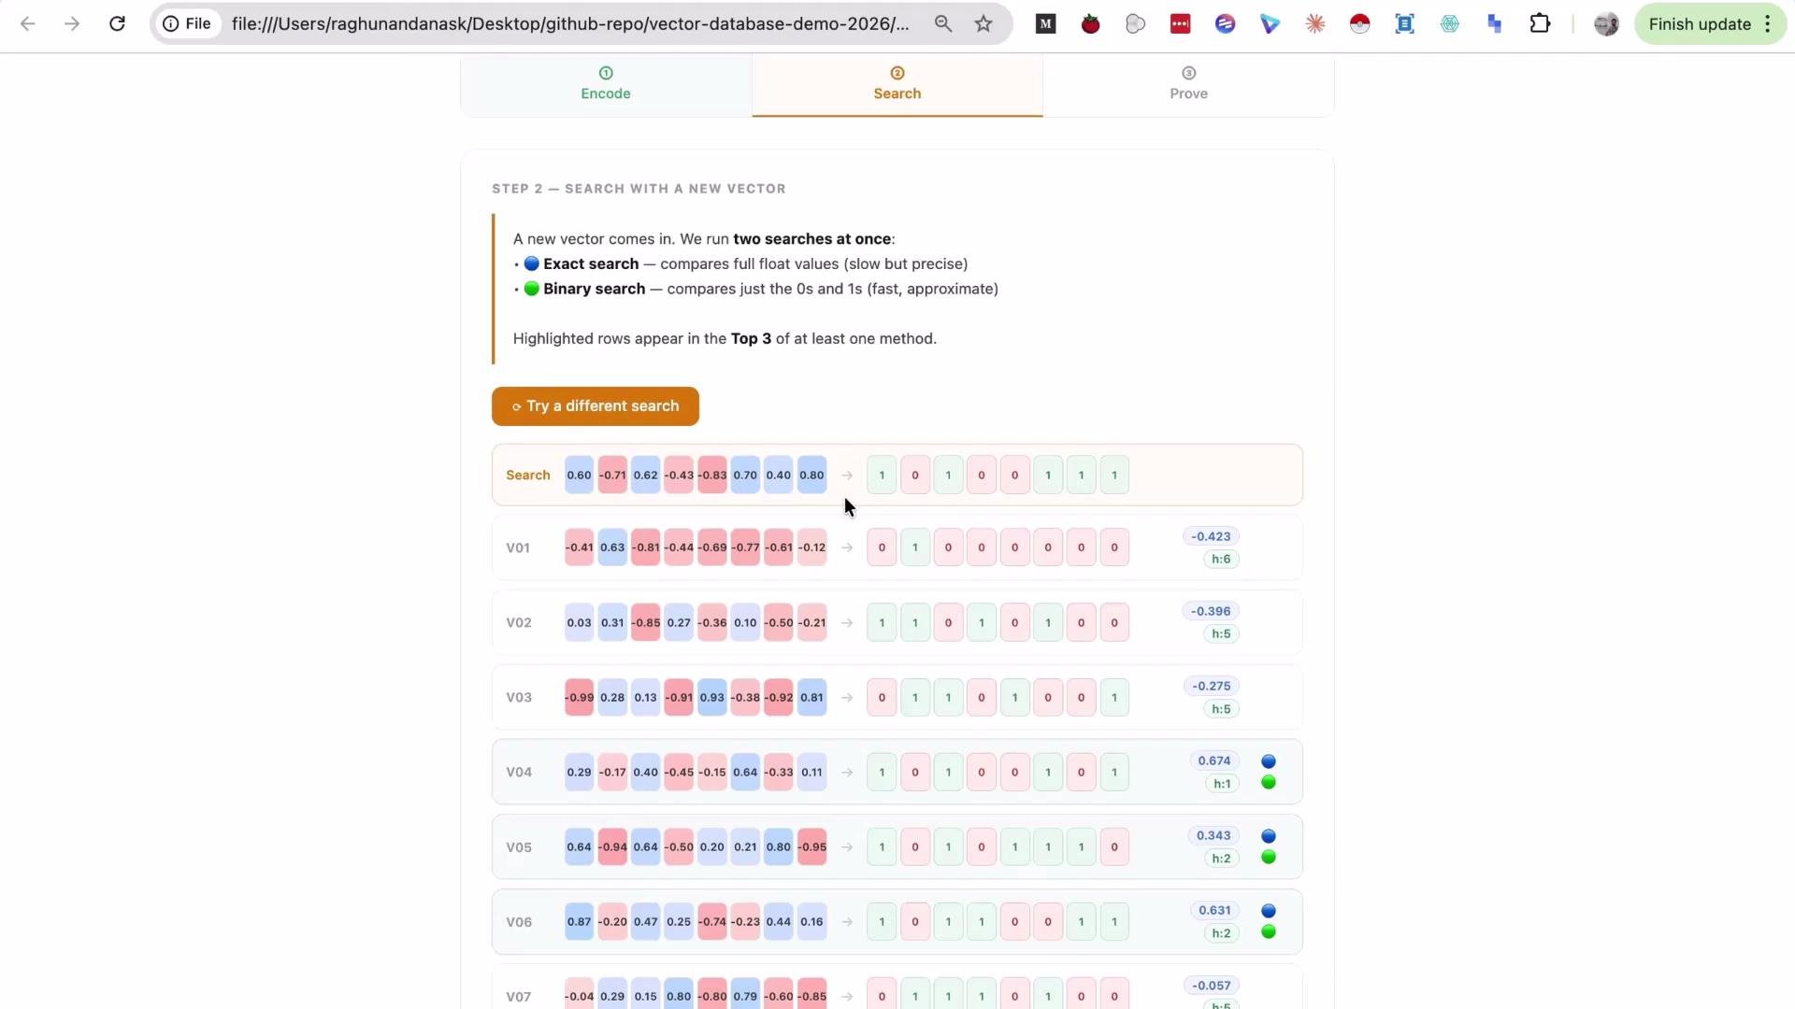
Task: Click the Step 2 Search with a new vector heading
Action: tap(639, 189)
